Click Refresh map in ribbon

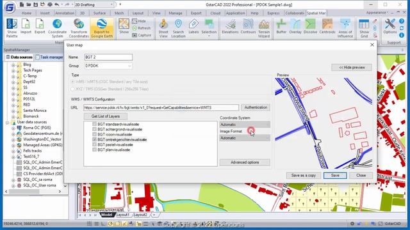click(x=142, y=28)
